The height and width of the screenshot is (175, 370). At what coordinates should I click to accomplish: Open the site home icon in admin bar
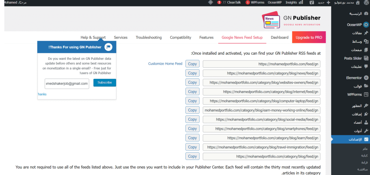coord(358,3)
